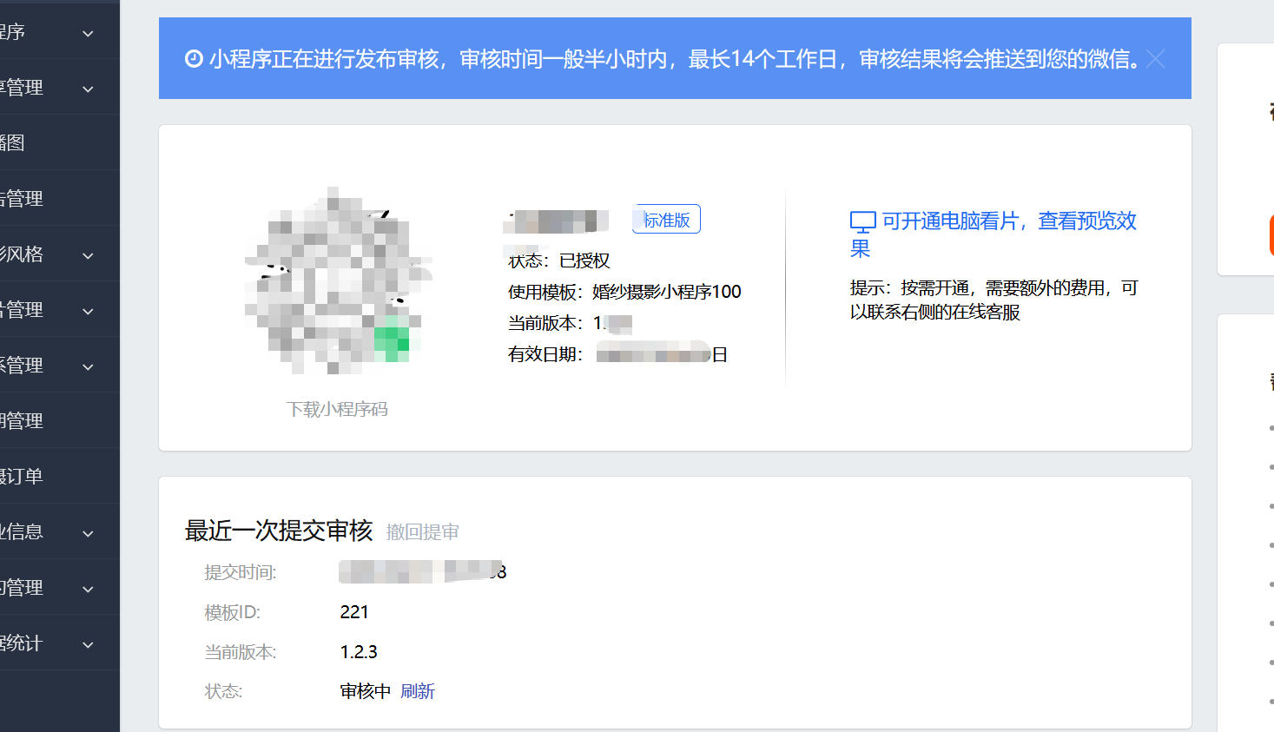Open the 可开通电脑看片，查看预览效果 link text

(1008, 221)
